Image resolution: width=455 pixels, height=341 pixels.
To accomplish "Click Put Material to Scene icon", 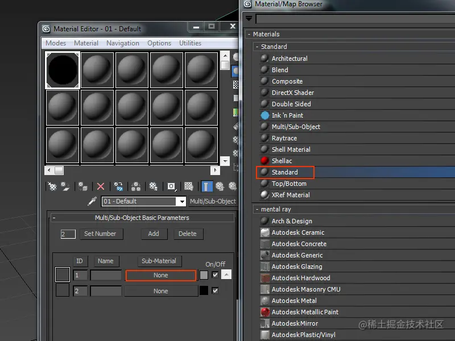I will pos(65,186).
